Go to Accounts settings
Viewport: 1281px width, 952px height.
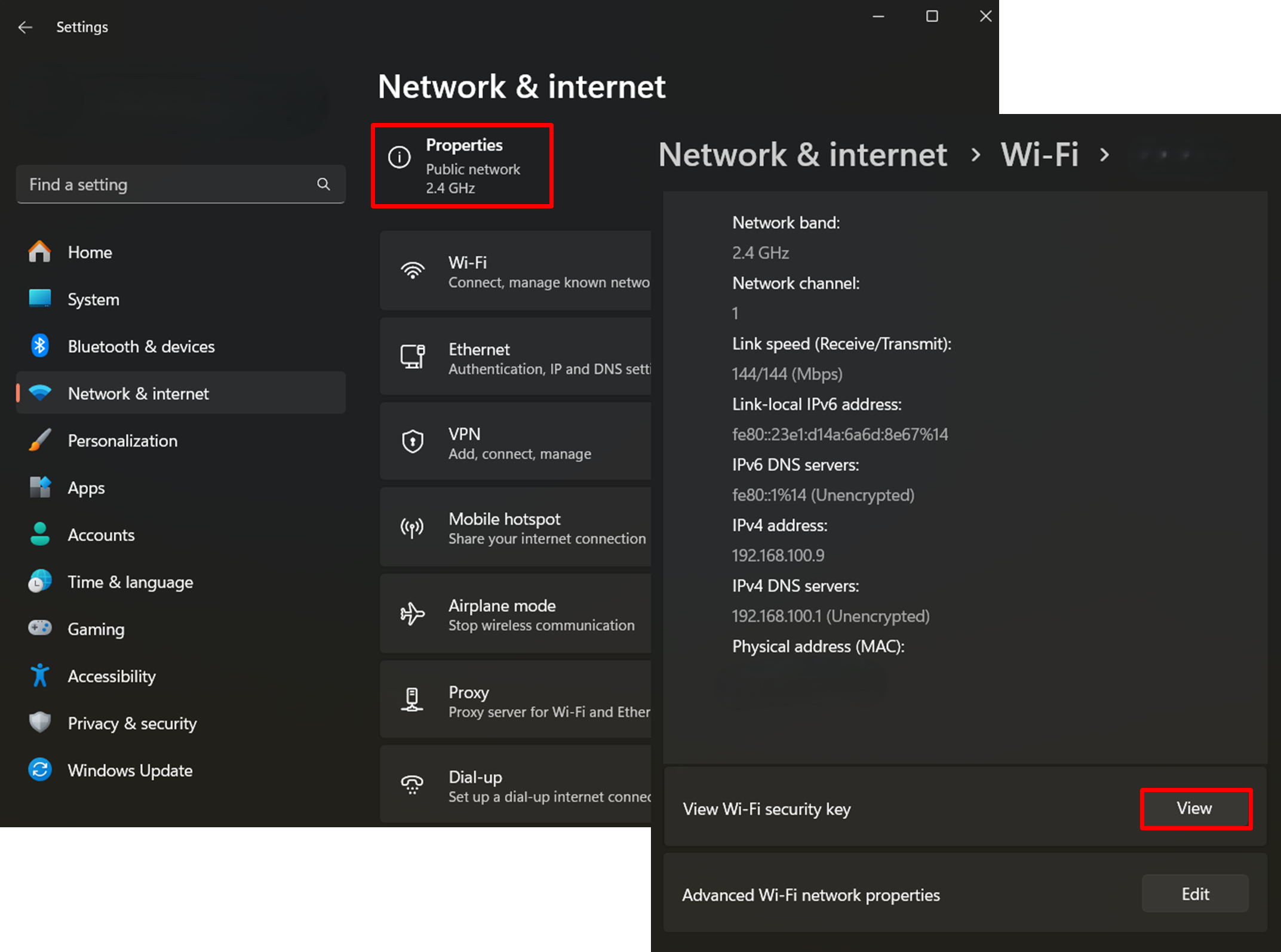point(181,535)
